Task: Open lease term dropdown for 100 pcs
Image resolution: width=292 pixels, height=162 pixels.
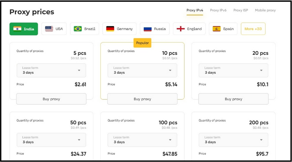Action: tap(142, 140)
